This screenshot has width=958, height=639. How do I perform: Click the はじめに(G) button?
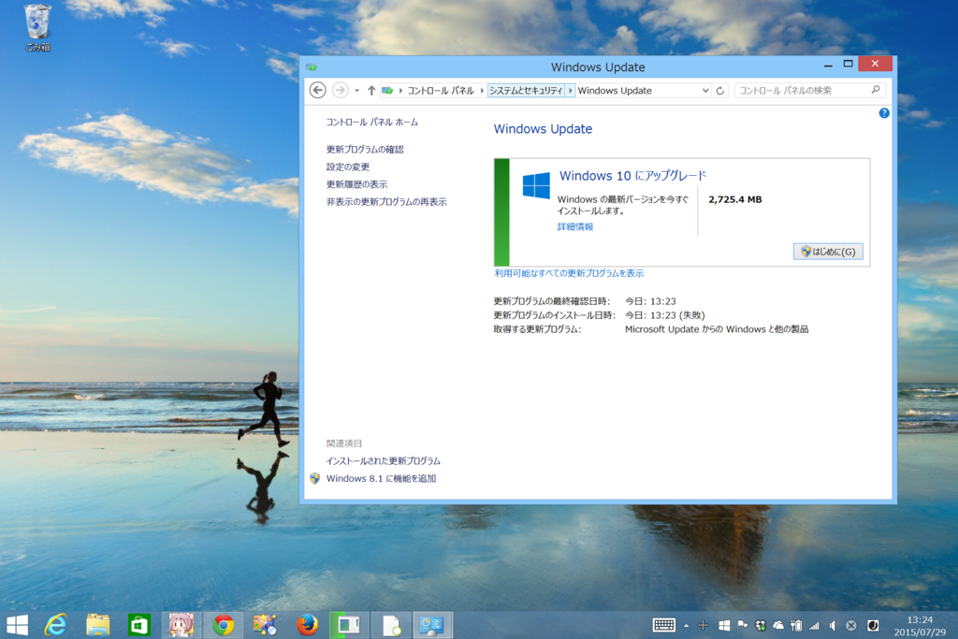(828, 252)
